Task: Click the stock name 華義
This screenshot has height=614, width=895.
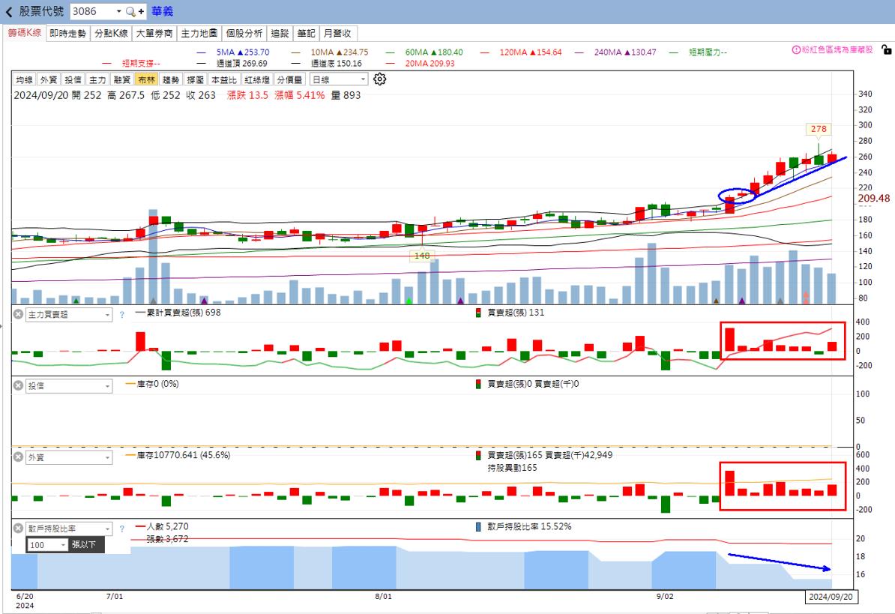Action: pos(162,11)
